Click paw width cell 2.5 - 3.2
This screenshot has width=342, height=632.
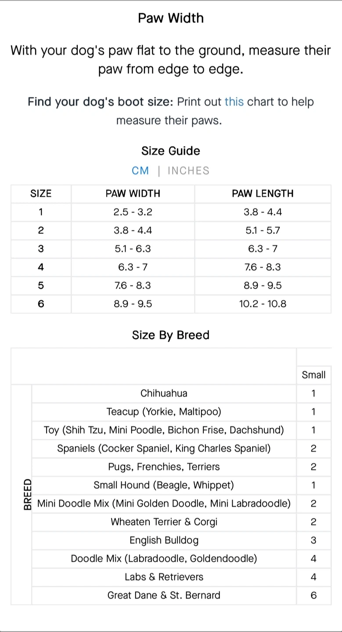tap(133, 212)
